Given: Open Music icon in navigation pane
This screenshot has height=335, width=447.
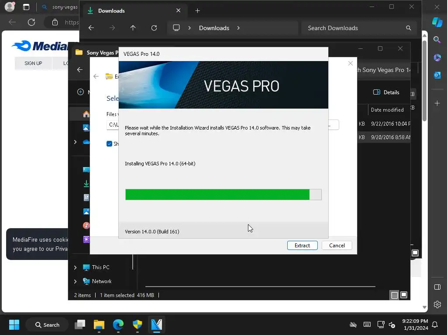Looking at the screenshot, I should click(86, 226).
